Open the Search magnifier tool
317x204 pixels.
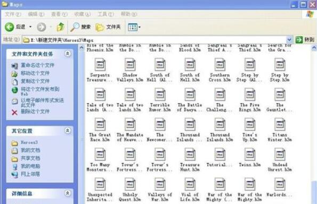[x=80, y=27]
